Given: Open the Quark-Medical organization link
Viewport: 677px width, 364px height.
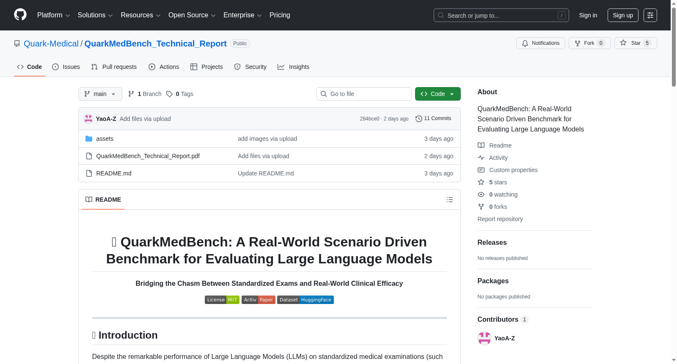Looking at the screenshot, I should (51, 44).
